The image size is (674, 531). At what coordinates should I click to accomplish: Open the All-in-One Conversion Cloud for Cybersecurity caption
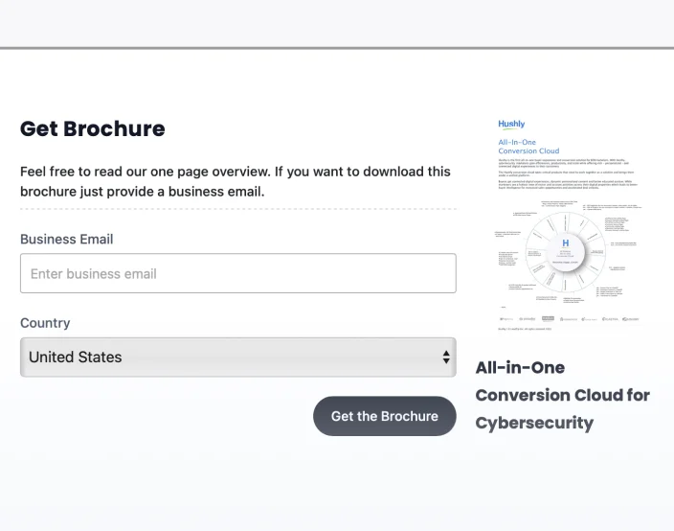click(562, 395)
